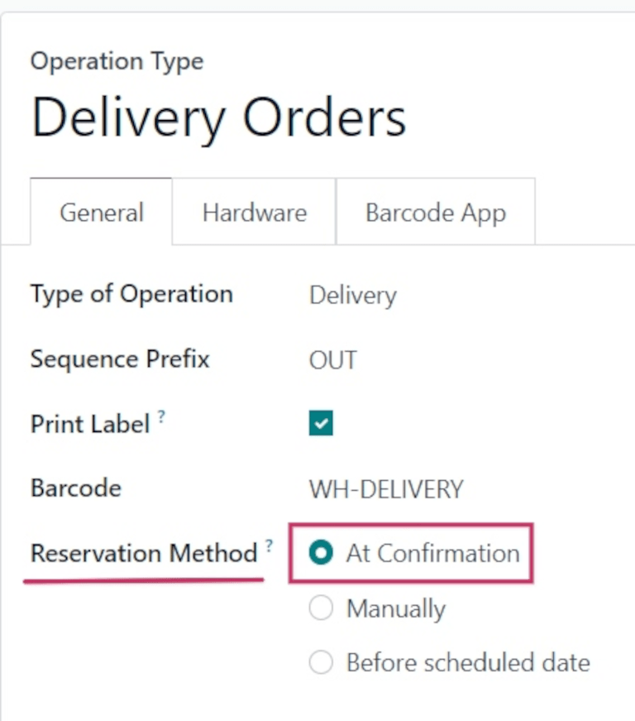This screenshot has height=721, width=635.
Task: Open the Barcode App tab
Action: click(x=435, y=212)
